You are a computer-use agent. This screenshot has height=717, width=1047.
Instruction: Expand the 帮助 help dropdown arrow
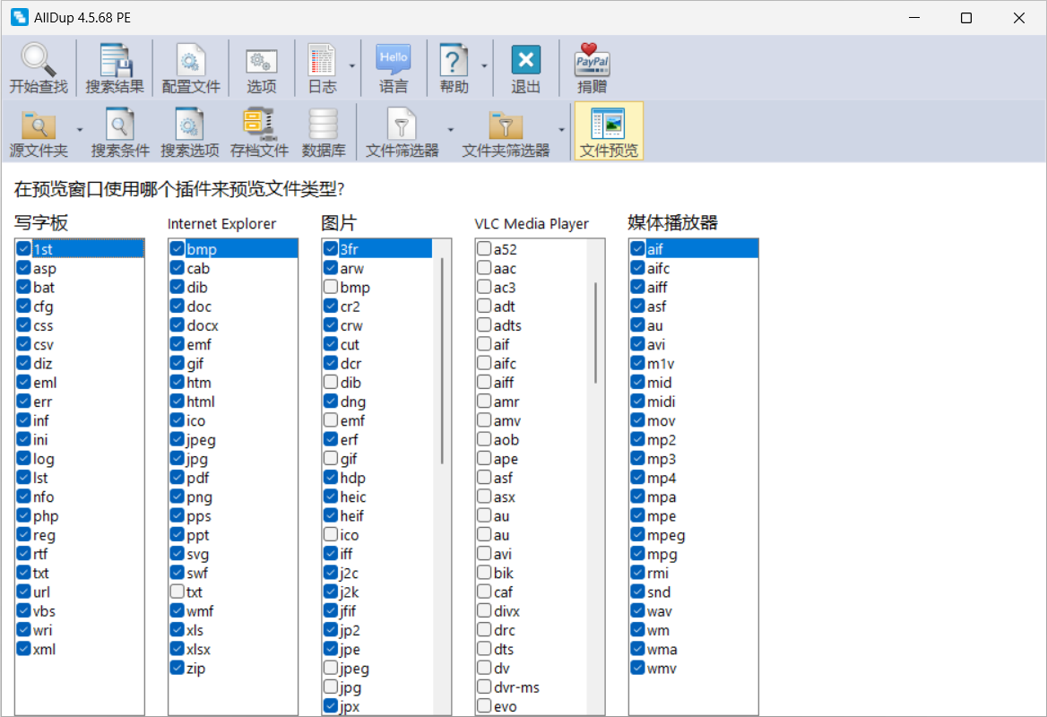point(484,66)
